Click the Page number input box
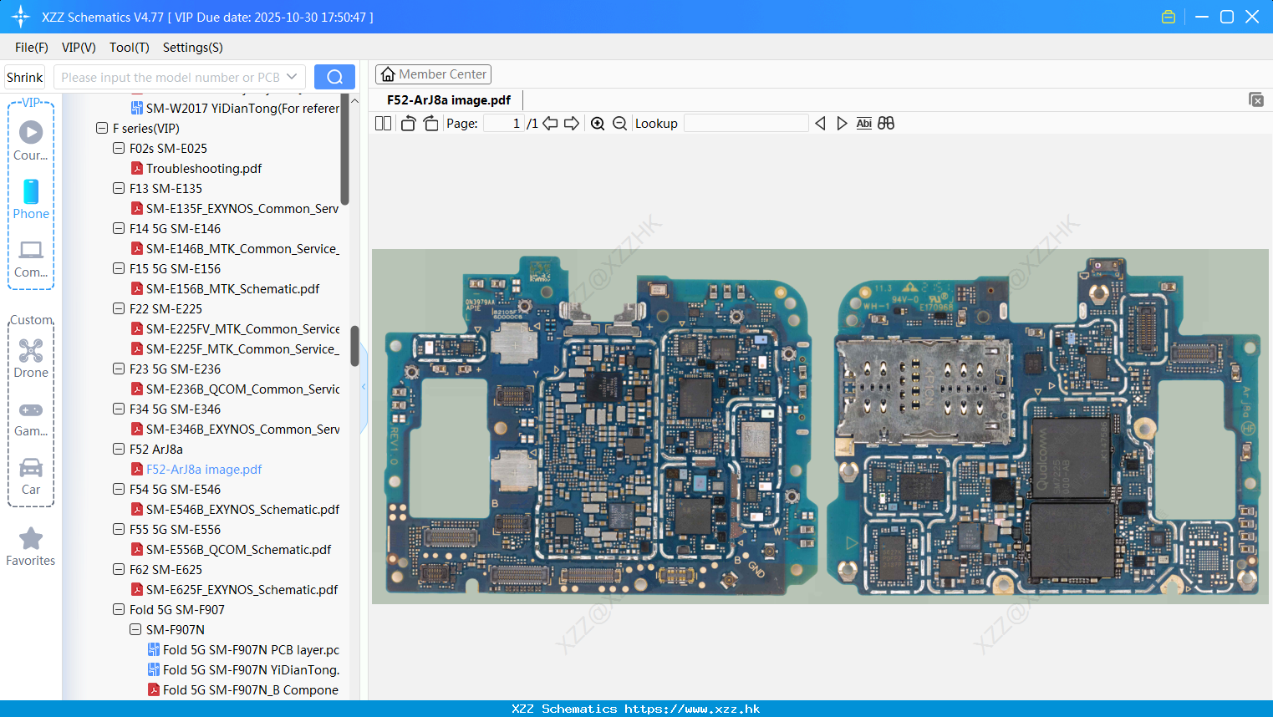Screen dimensions: 1273x717 (x=503, y=124)
